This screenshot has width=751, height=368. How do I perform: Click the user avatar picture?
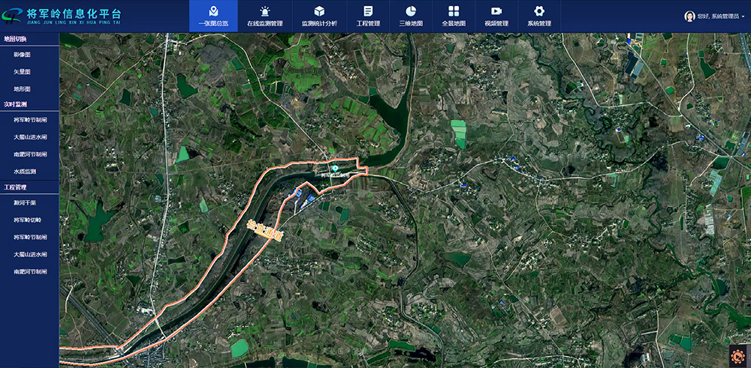coord(689,16)
